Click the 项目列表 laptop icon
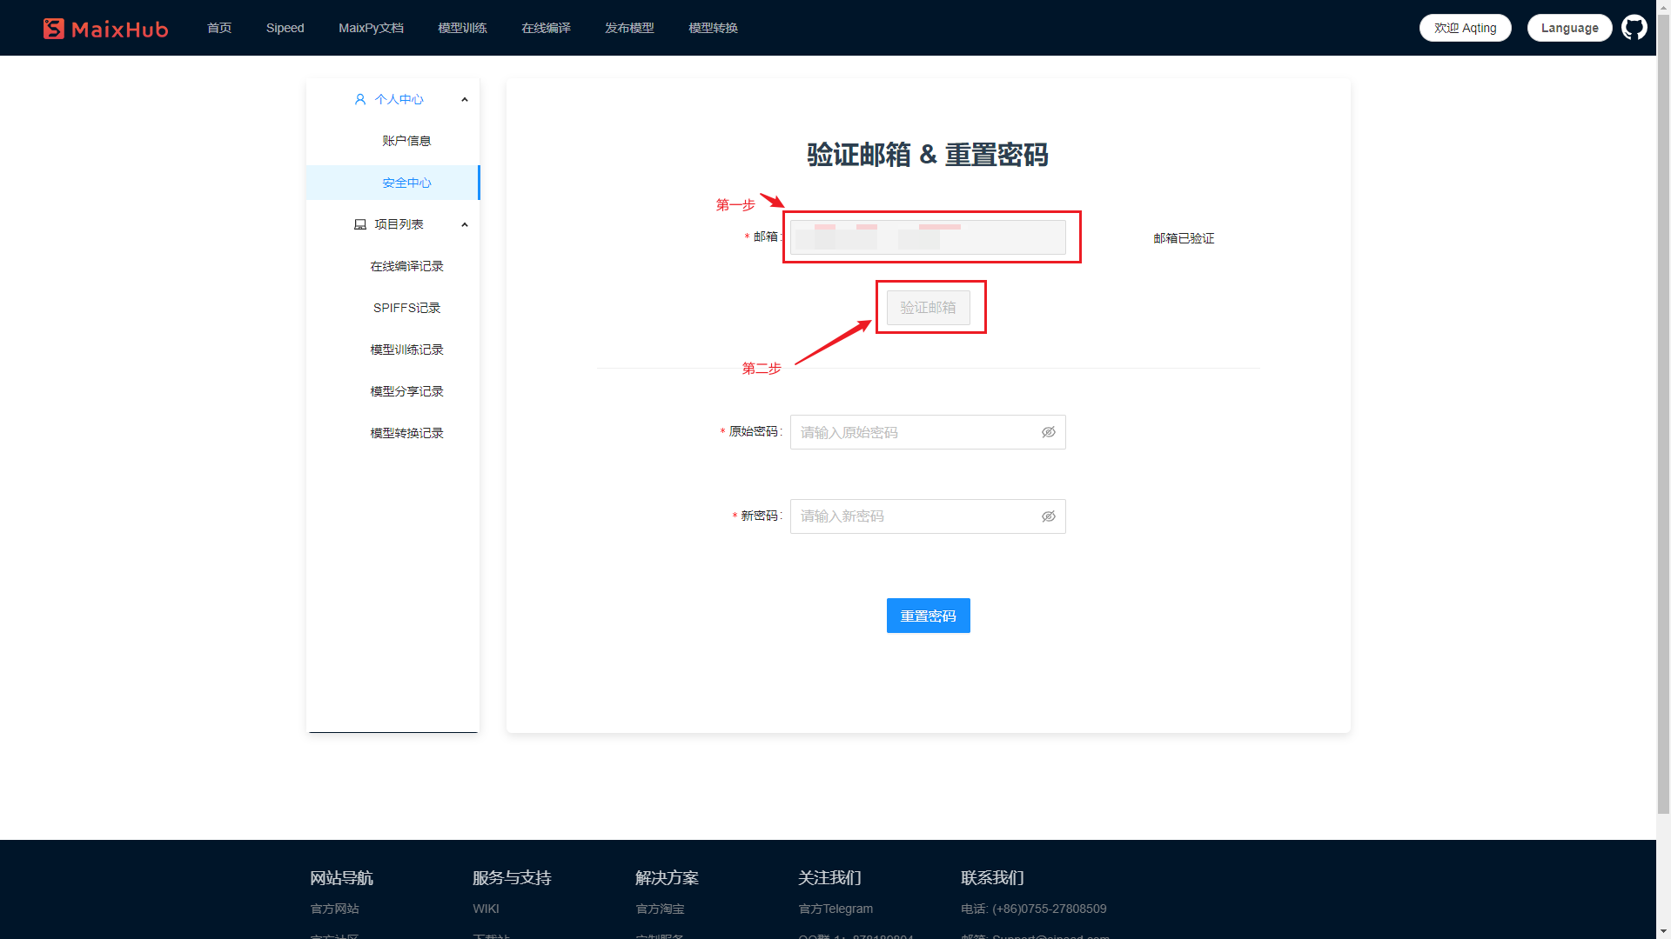Viewport: 1671px width, 939px height. click(x=360, y=224)
